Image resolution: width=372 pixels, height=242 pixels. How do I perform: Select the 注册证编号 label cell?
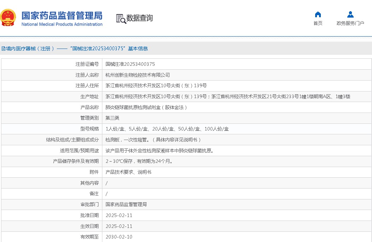pyautogui.click(x=87, y=64)
